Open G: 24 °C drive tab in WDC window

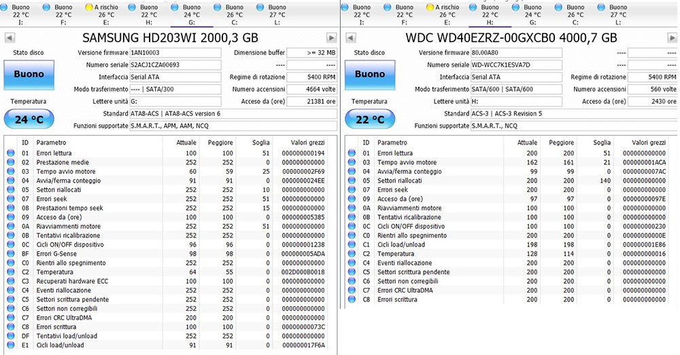528,14
